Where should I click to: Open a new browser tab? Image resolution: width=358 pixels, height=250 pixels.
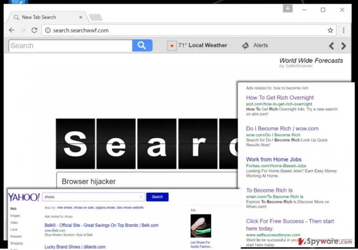tap(96, 17)
